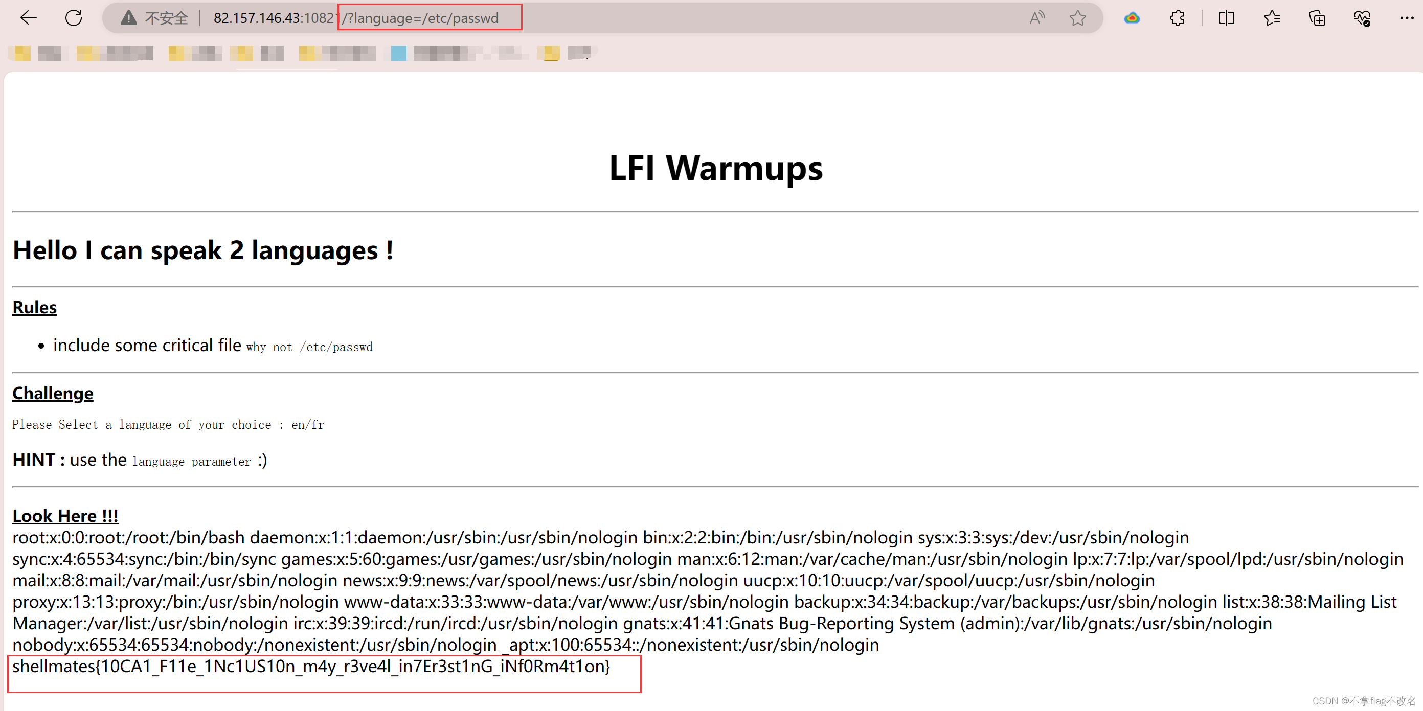1423x711 pixels.
Task: Click the "language parameter" code text
Action: point(192,462)
